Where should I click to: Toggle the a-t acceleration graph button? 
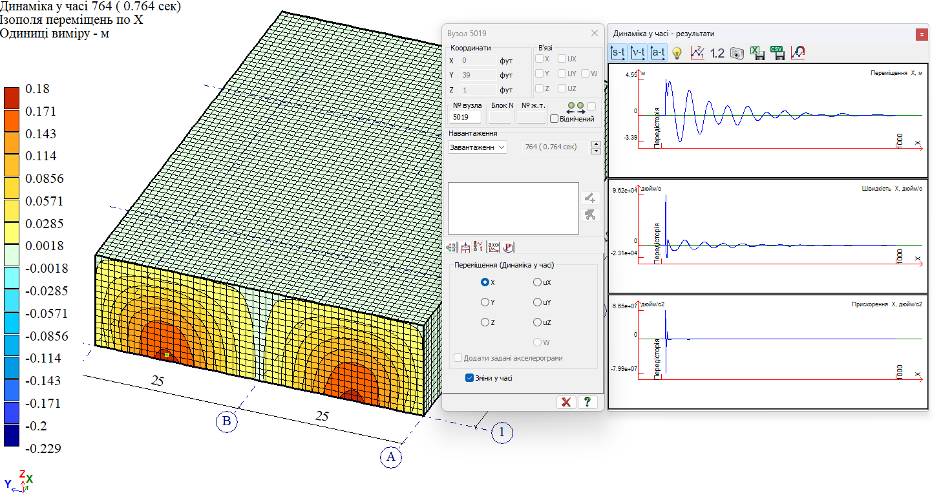point(659,53)
